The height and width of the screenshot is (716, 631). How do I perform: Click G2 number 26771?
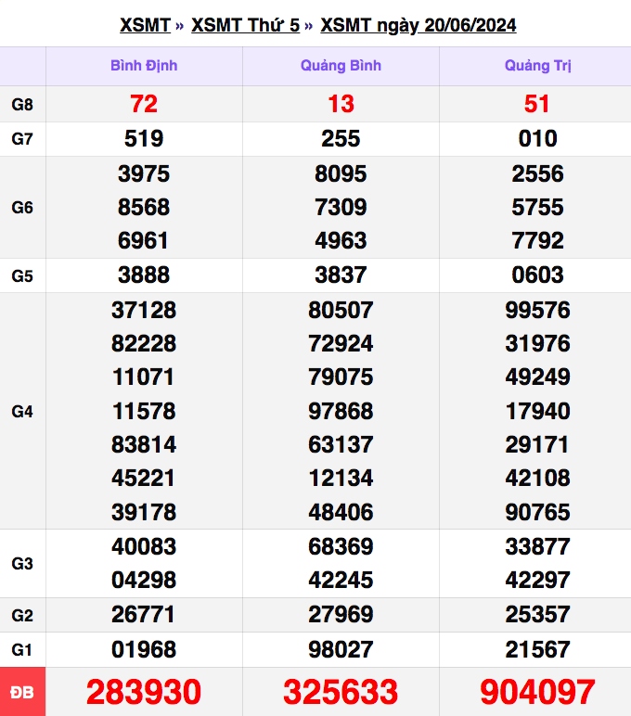click(x=143, y=615)
